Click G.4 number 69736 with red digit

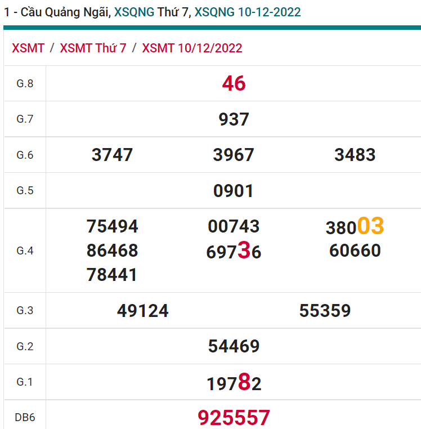tap(234, 252)
